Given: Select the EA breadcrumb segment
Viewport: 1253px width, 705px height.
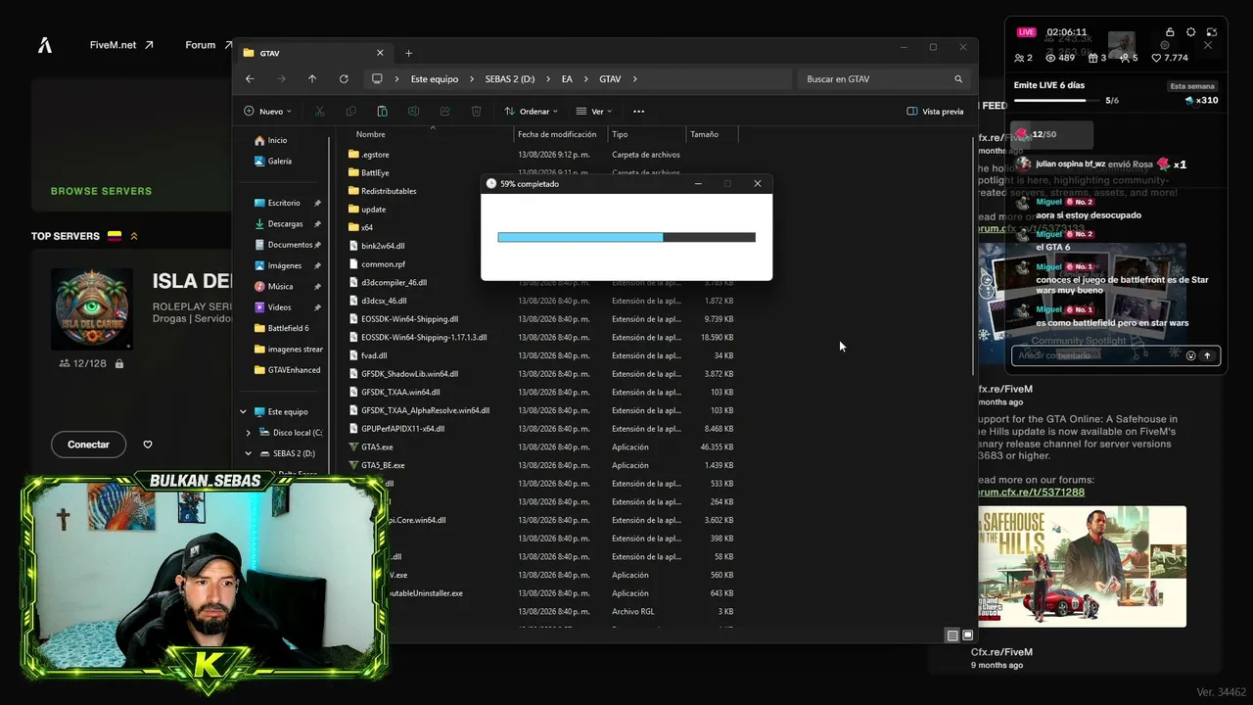Looking at the screenshot, I should point(567,79).
